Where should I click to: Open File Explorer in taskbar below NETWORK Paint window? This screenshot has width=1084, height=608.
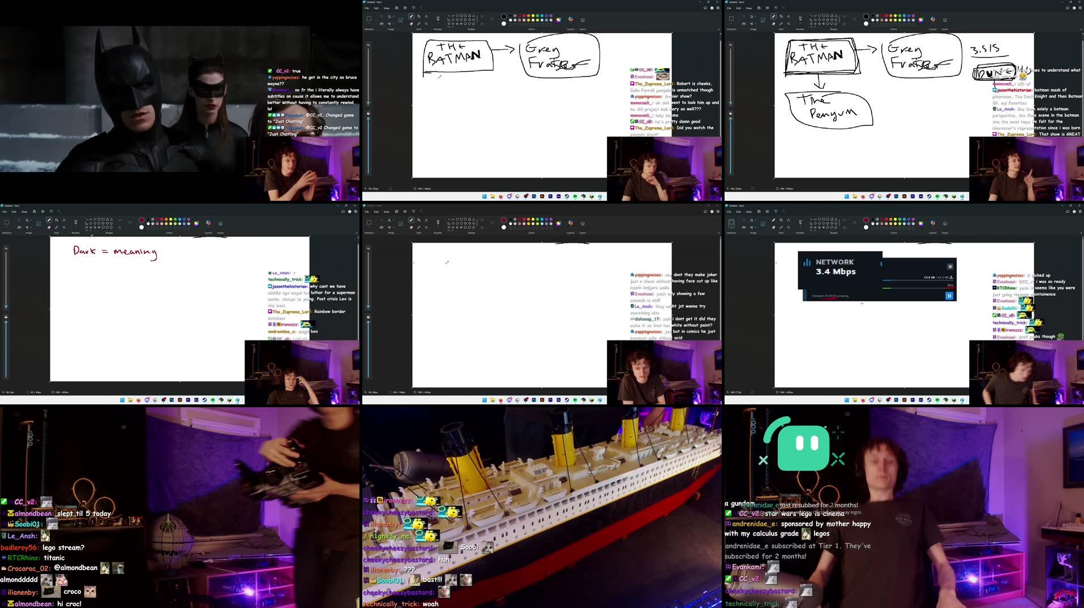pos(855,400)
